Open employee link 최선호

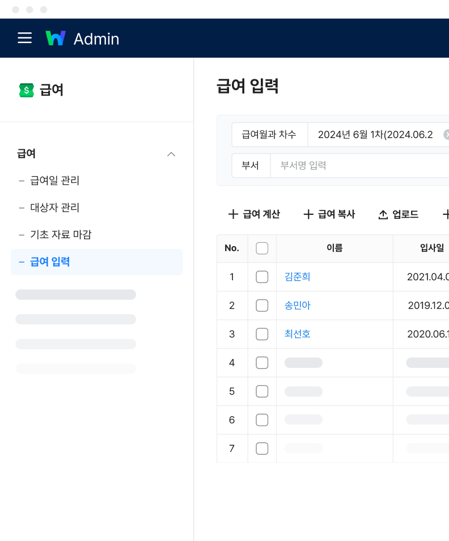click(298, 334)
